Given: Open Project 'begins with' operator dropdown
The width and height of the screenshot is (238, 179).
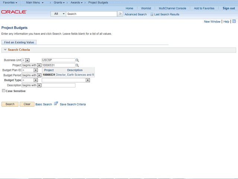Looking at the screenshot, I should pos(39,65).
